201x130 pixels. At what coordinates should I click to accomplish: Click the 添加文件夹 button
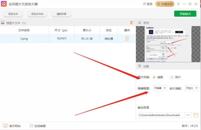tap(37, 14)
